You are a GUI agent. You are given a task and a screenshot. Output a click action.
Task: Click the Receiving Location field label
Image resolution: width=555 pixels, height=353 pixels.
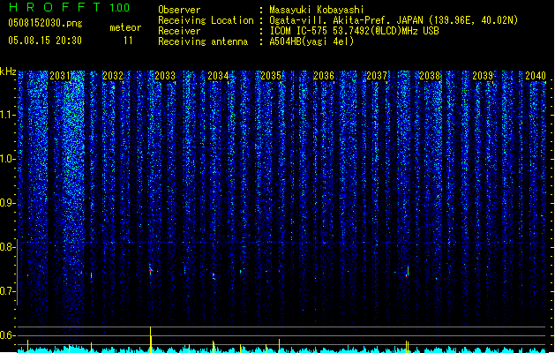(206, 20)
